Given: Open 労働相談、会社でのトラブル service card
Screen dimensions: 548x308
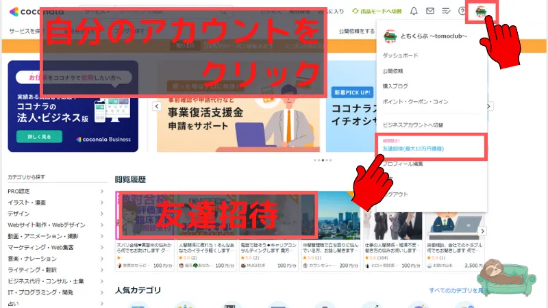Looking at the screenshot, I should tap(455, 248).
